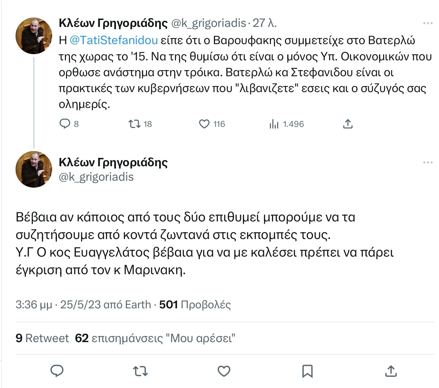
Task: View the list of 9 Retweets
Action: point(42,338)
